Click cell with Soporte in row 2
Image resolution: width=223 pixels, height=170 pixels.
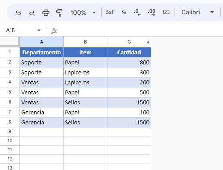(x=42, y=62)
